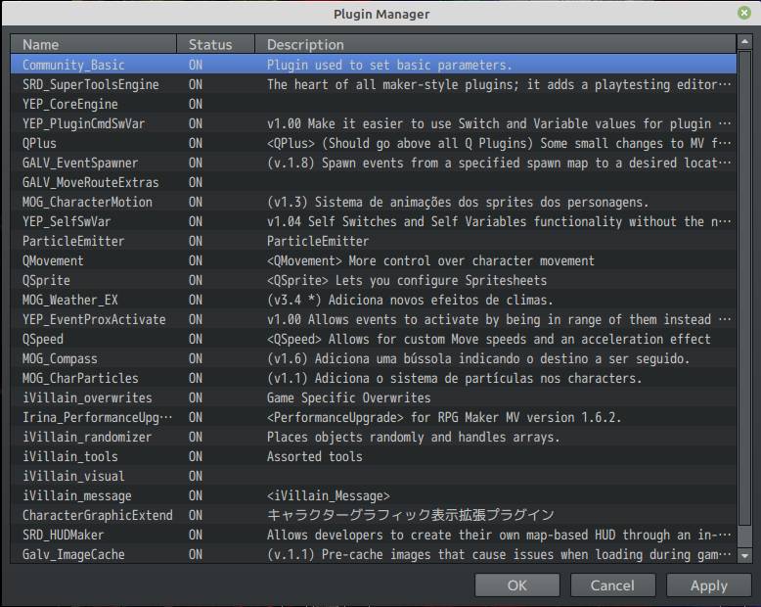Select the Community_Basic plugin row

click(x=374, y=65)
